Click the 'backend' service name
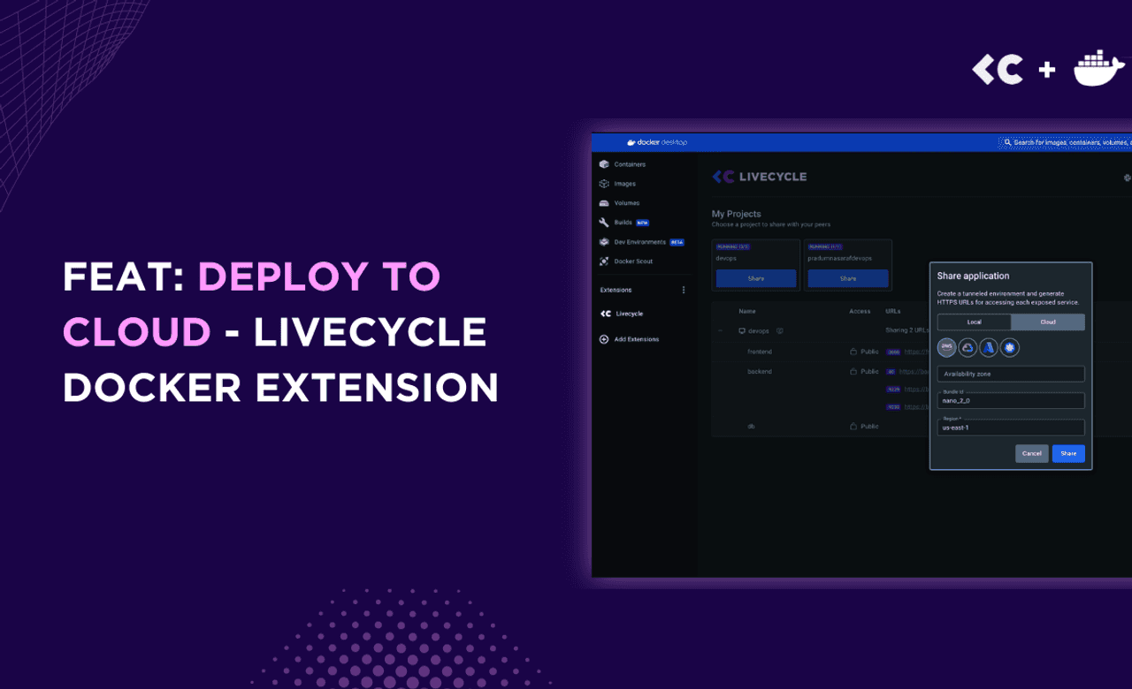This screenshot has height=689, width=1132. (760, 372)
